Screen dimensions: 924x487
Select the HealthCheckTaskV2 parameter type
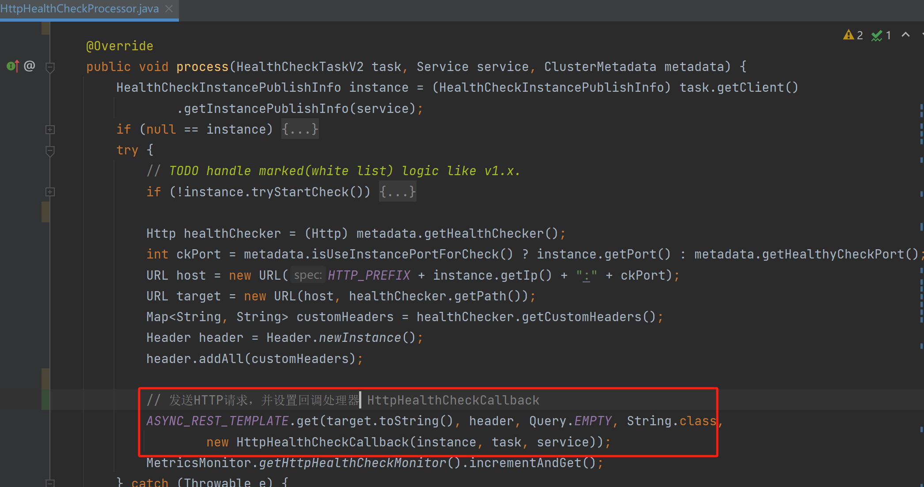(300, 67)
